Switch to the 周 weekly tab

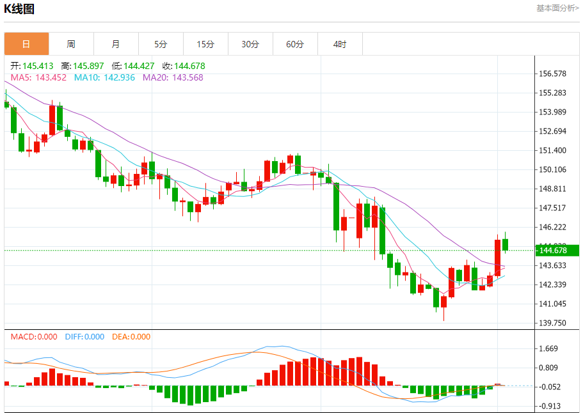(71, 44)
